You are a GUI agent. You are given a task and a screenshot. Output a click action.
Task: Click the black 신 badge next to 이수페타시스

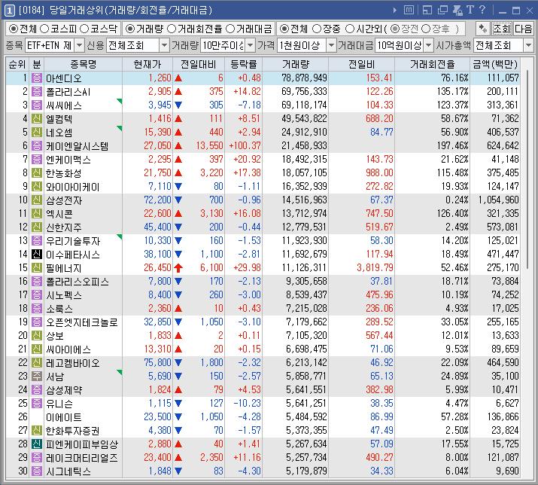tap(37, 255)
